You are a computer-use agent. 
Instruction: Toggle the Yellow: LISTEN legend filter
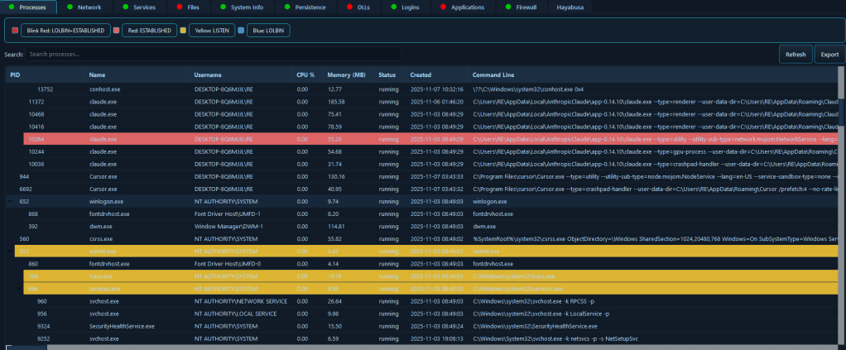(x=213, y=31)
